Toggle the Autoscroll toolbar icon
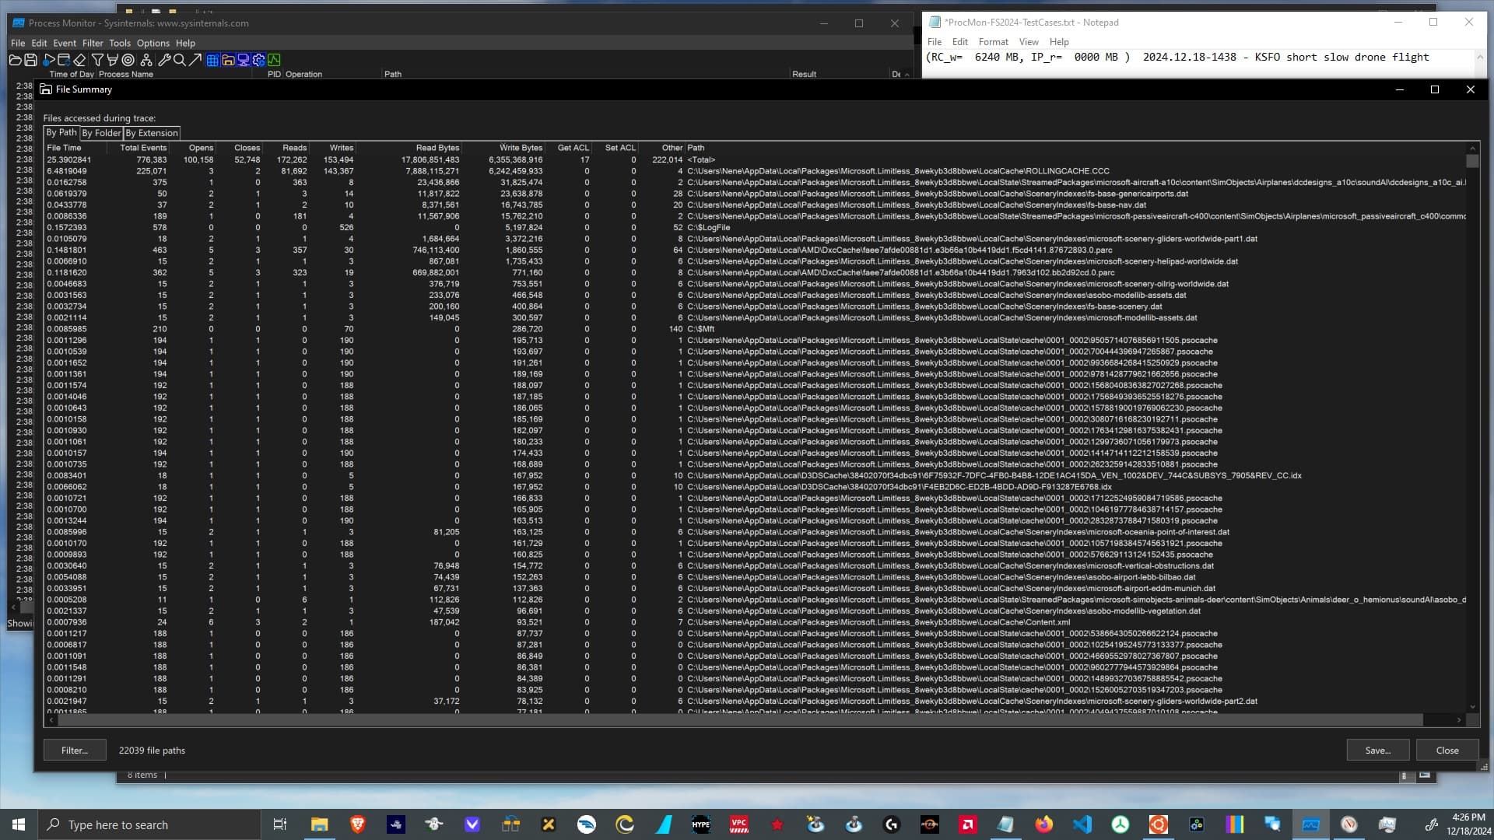 [64, 60]
